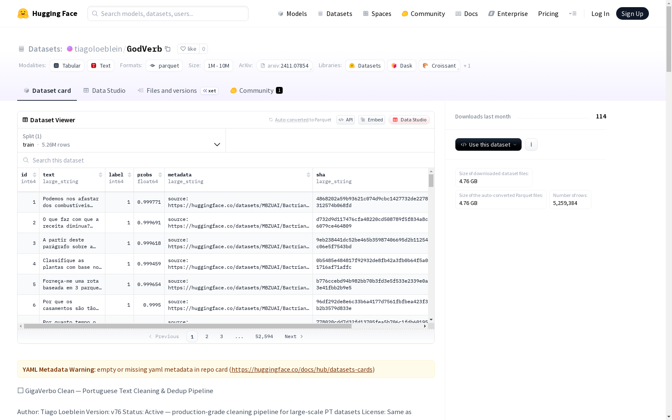The width and height of the screenshot is (672, 420).
Task: Open the tiagoloeblein profile link
Action: pos(98,49)
